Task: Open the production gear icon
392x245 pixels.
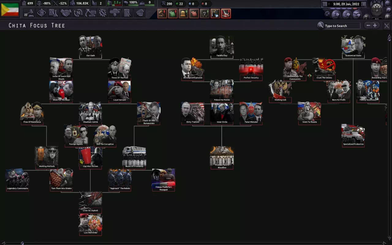Action: pyautogui.click(x=102, y=13)
